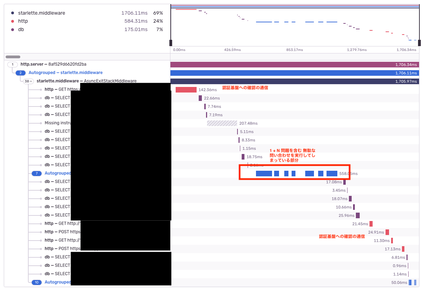
Task: Click the 1,706.34ms http.server duration bar
Action: pyautogui.click(x=295, y=65)
